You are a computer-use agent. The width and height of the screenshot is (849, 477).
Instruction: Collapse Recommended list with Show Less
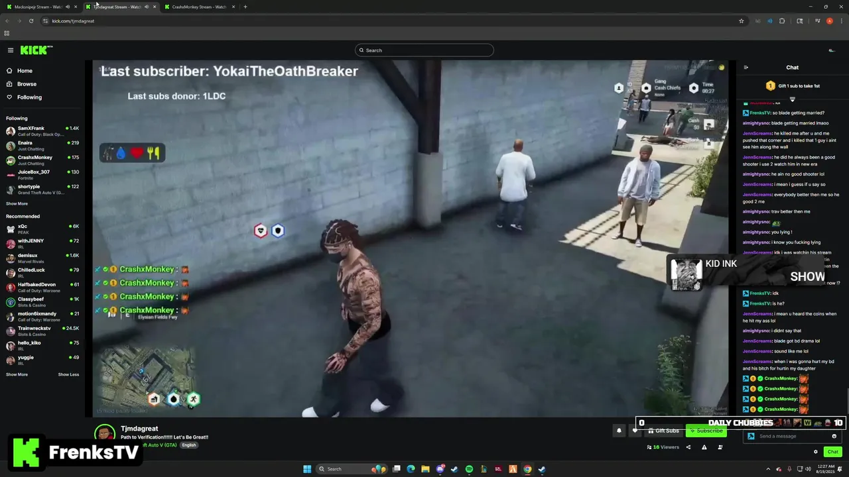[x=68, y=374]
